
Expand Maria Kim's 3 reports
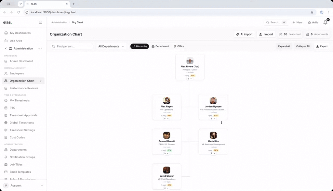click(x=213, y=153)
